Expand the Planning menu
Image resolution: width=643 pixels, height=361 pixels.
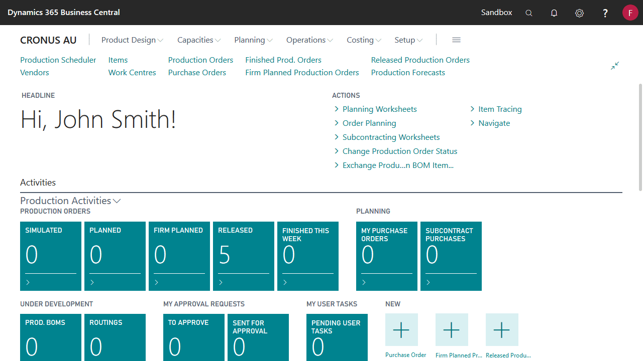(253, 40)
